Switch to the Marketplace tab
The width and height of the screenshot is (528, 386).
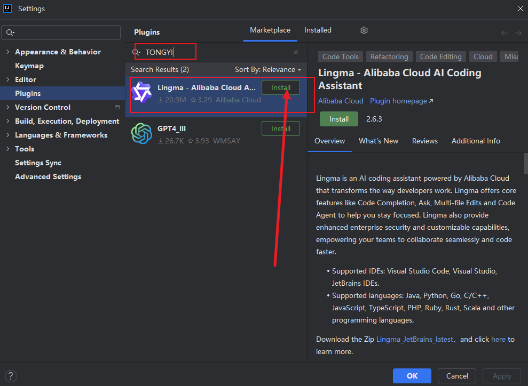[270, 30]
